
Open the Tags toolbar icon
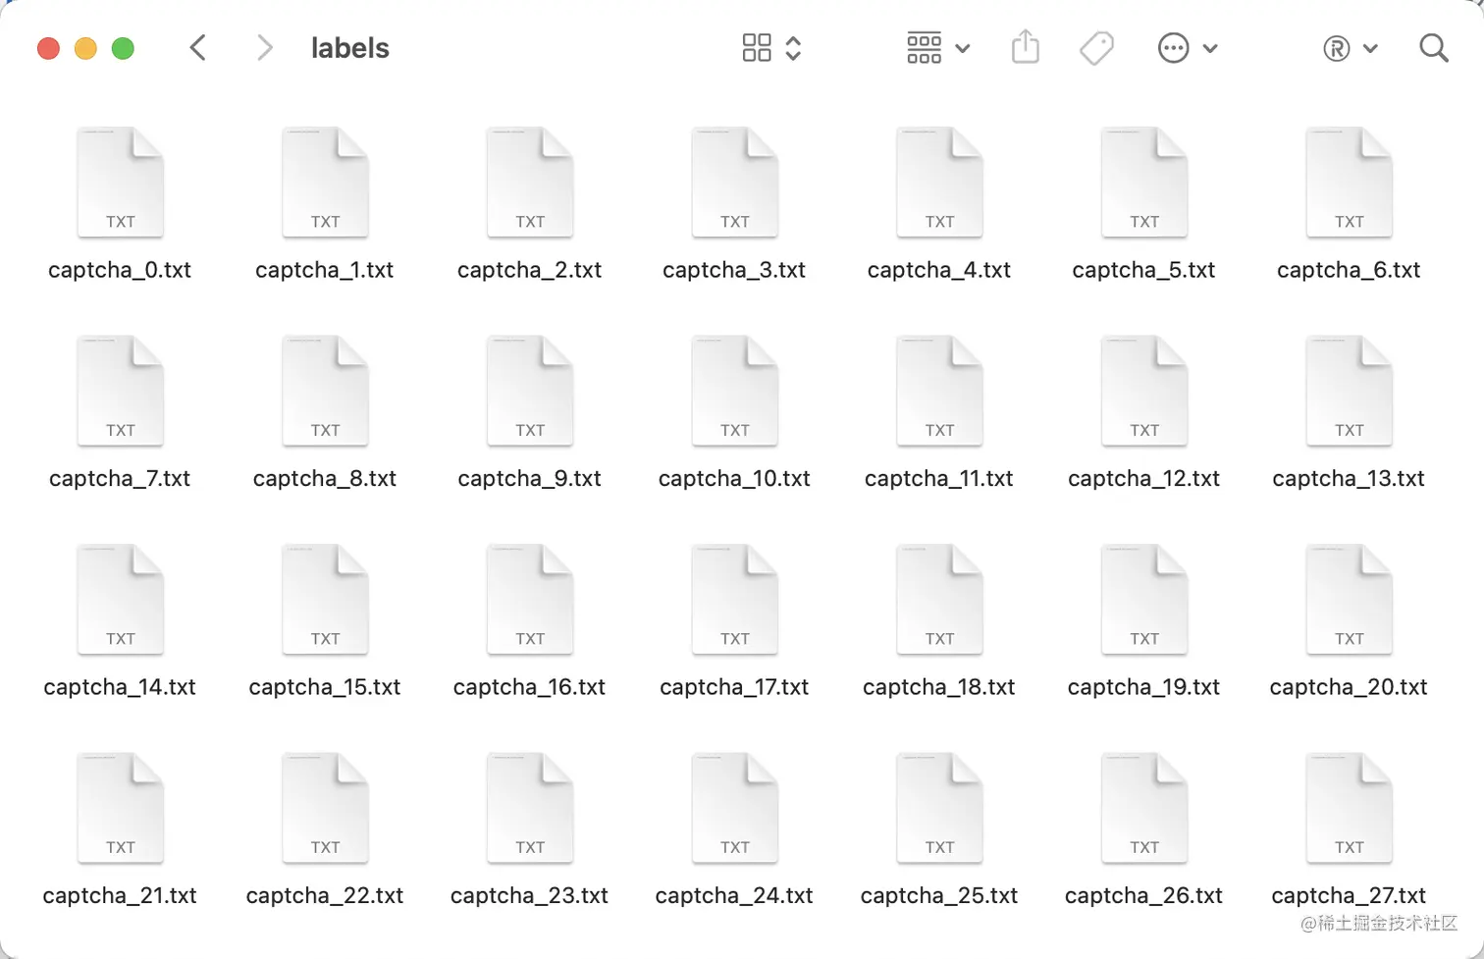(x=1096, y=48)
